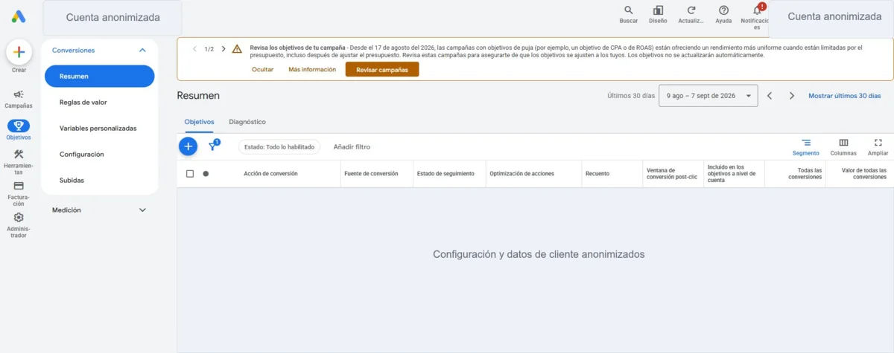
Task: Open Variables personalizadas
Action: 99,129
